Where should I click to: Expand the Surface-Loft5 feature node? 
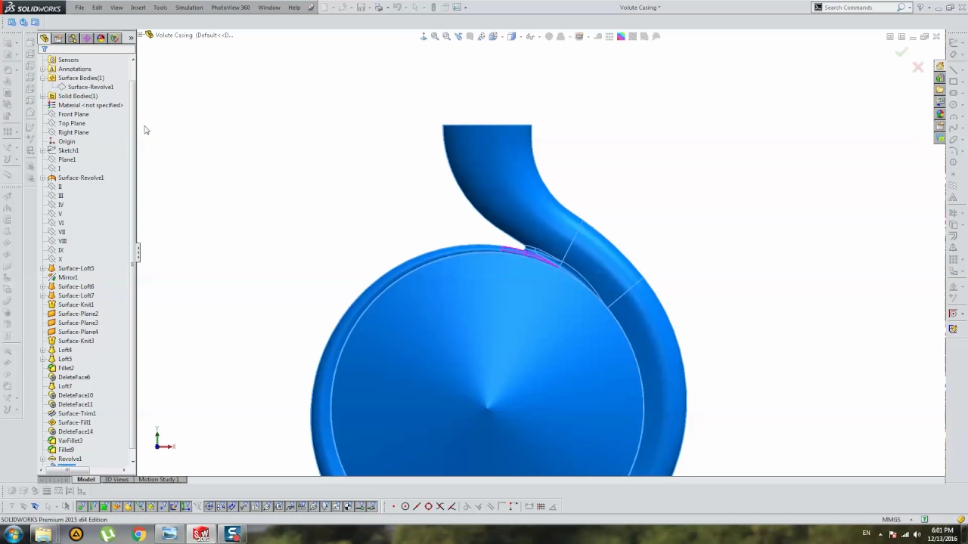[43, 268]
